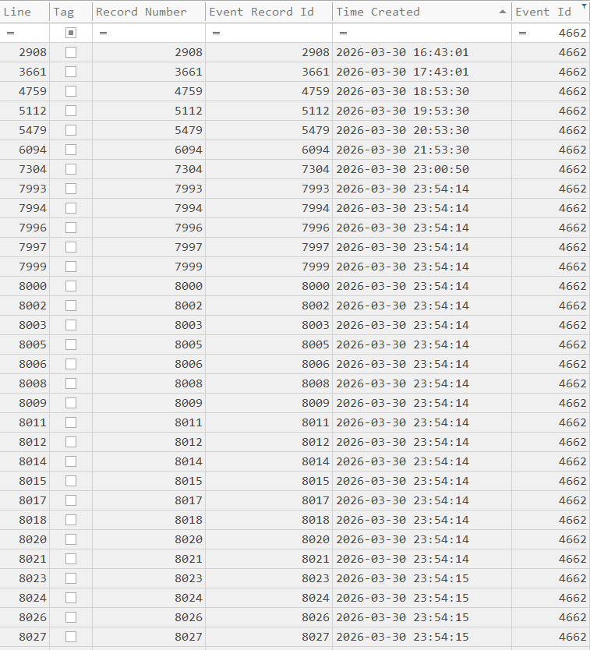Click Record Number cell 7994
Image resolution: width=590 pixels, height=650 pixels.
pos(149,208)
